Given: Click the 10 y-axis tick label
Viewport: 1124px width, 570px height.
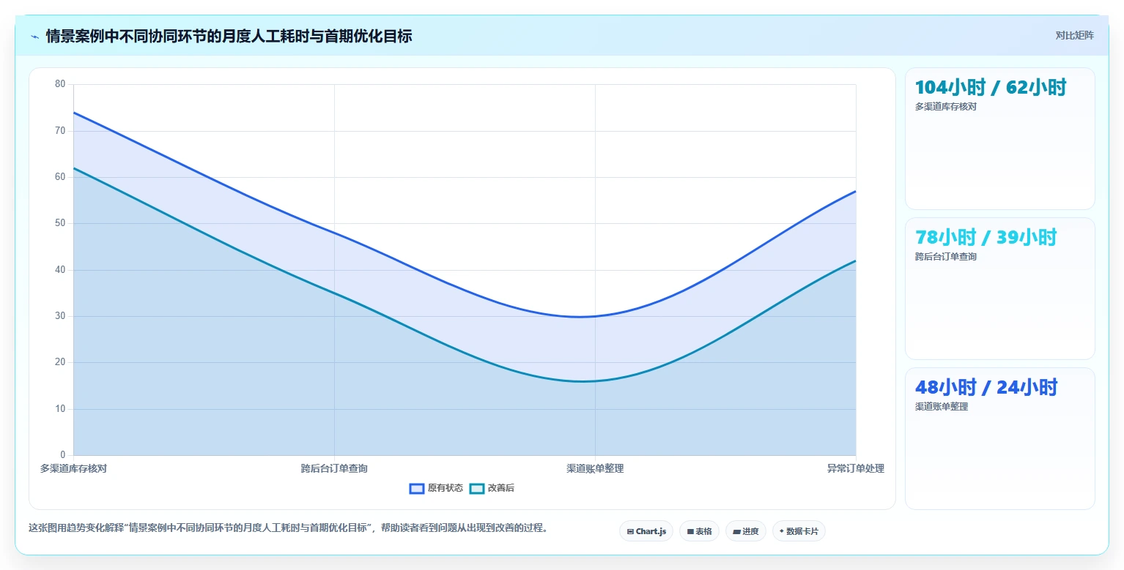Looking at the screenshot, I should (60, 409).
